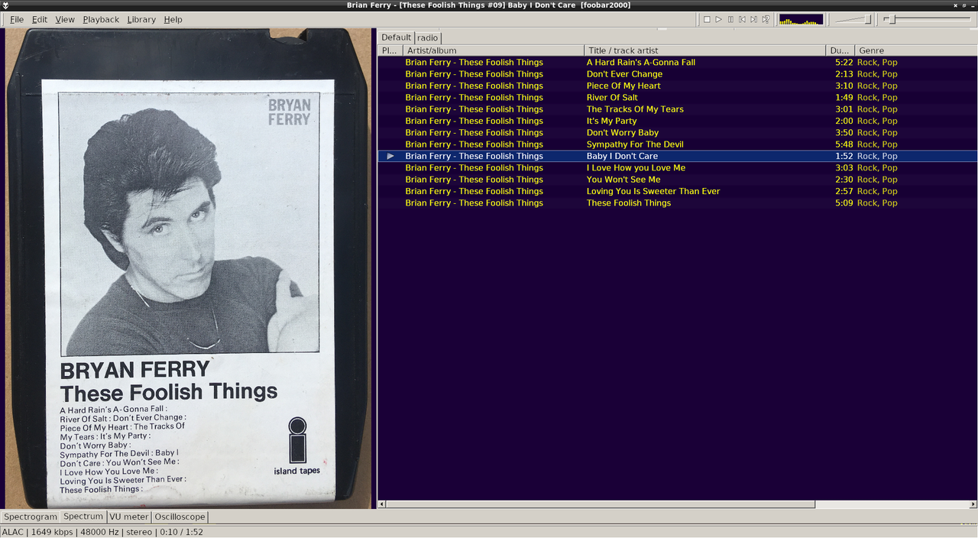This screenshot has height=538, width=978.
Task: Open the Spectrogram tab
Action: point(31,517)
